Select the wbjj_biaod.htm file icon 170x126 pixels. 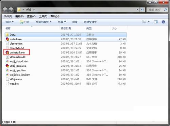7,61
